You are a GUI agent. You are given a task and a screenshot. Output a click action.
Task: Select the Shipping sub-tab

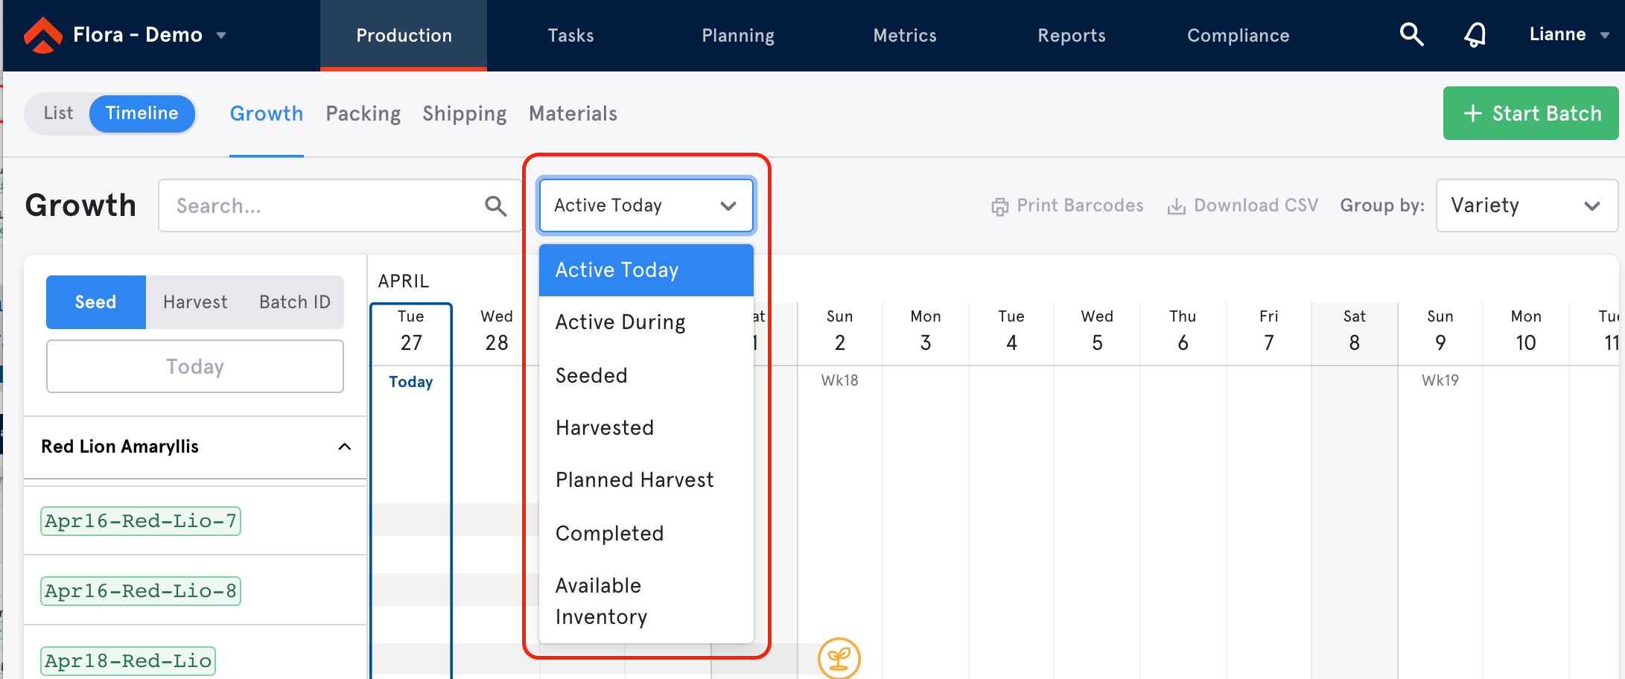[465, 114]
